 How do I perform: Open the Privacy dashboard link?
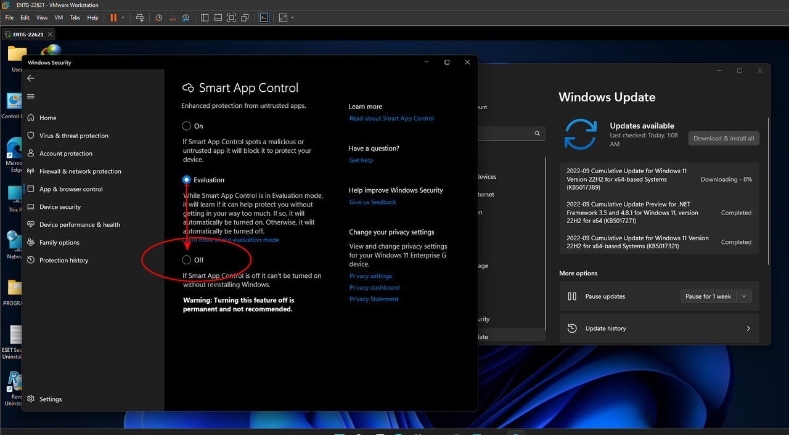click(x=374, y=288)
